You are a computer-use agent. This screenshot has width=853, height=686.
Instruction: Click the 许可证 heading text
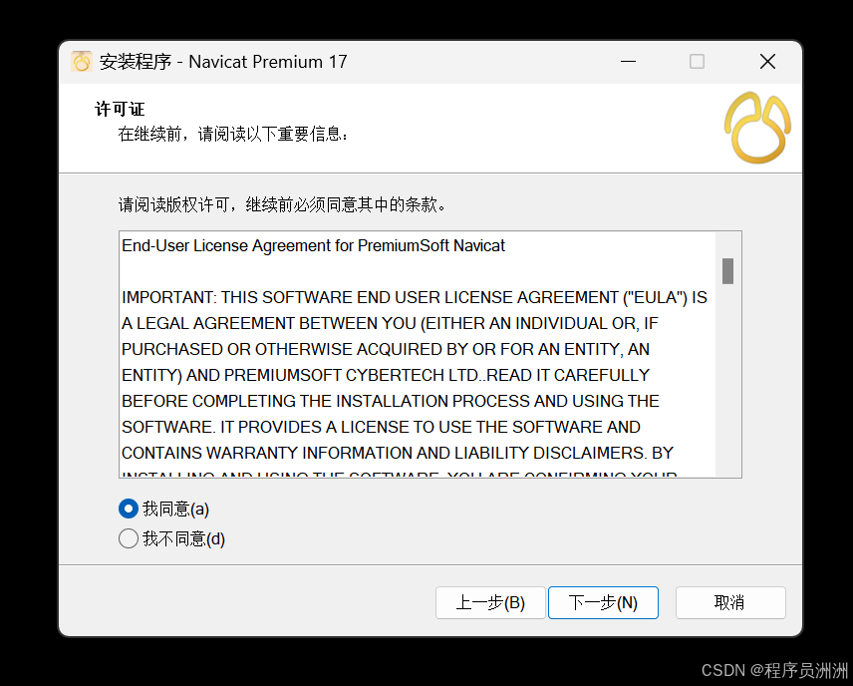pos(120,109)
